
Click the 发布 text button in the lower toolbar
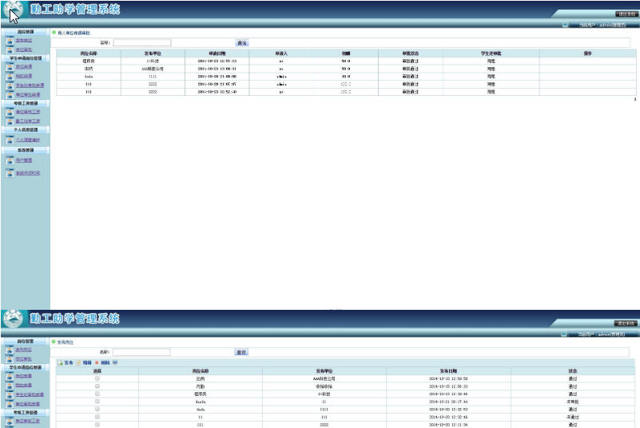(69, 363)
